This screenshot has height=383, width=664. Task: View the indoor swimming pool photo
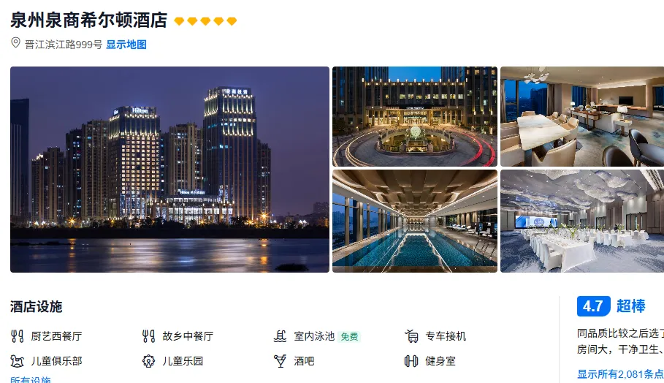click(415, 221)
